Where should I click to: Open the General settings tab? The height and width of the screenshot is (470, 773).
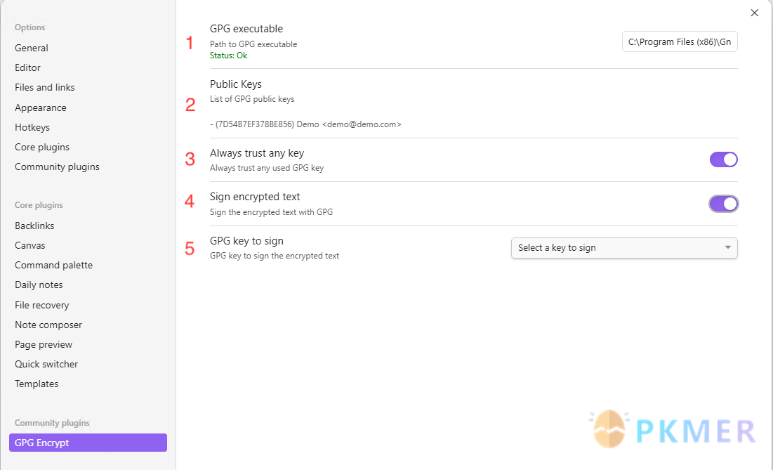(x=32, y=48)
